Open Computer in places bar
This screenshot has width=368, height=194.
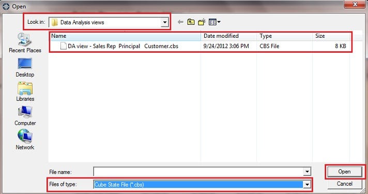pyautogui.click(x=25, y=116)
